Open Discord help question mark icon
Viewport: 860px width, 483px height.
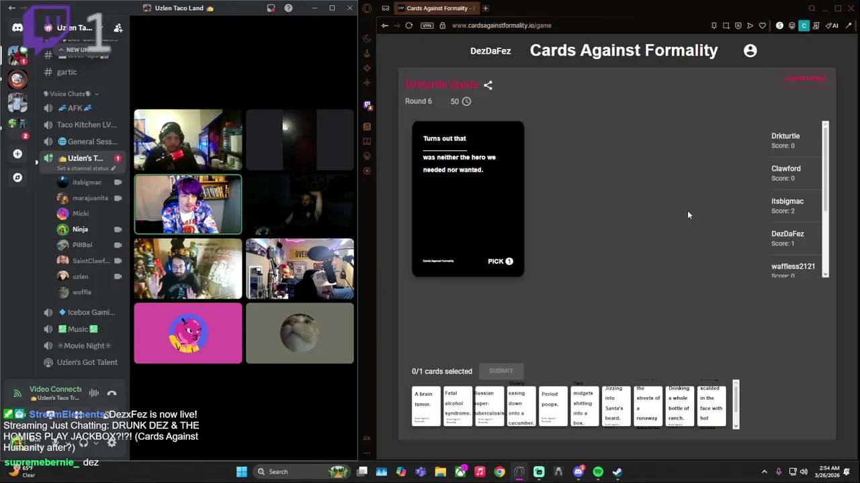coord(288,8)
